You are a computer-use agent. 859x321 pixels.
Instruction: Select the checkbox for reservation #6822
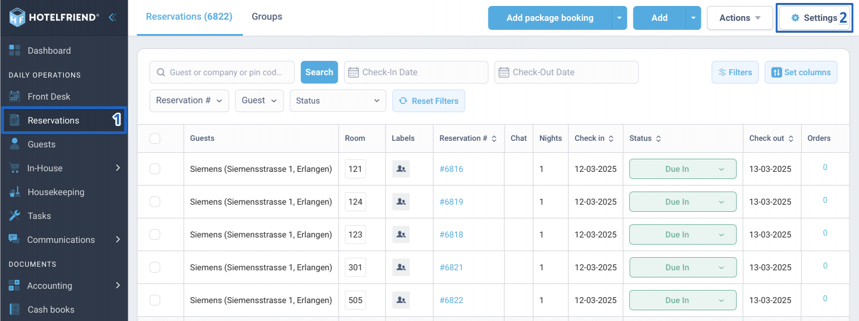click(x=155, y=300)
